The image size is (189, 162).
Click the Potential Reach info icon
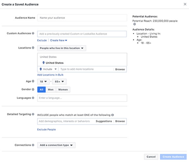[x=135, y=24]
